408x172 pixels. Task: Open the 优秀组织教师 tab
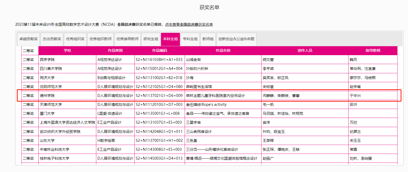pos(100,39)
